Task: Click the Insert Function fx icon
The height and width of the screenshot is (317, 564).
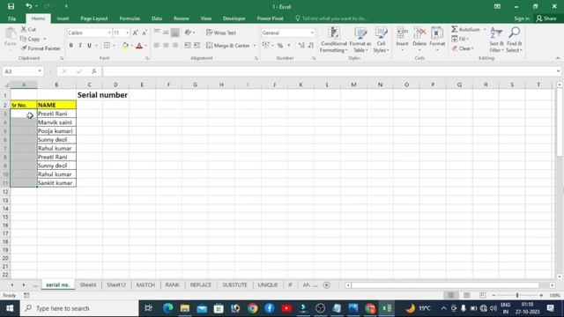Action: point(94,71)
